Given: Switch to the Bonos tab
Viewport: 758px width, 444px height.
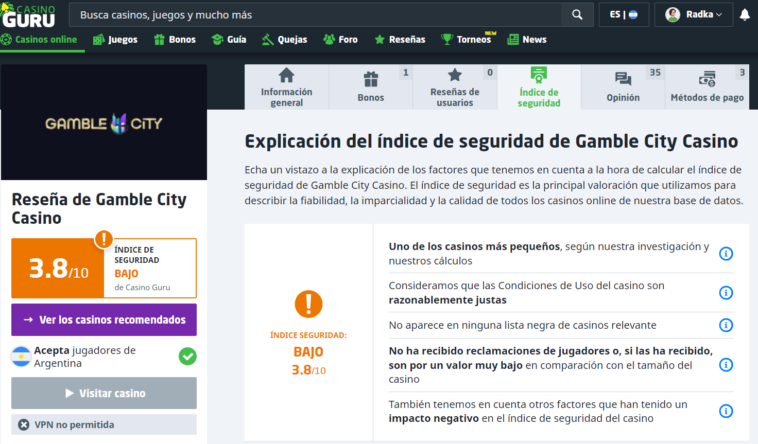Looking at the screenshot, I should coord(371,87).
